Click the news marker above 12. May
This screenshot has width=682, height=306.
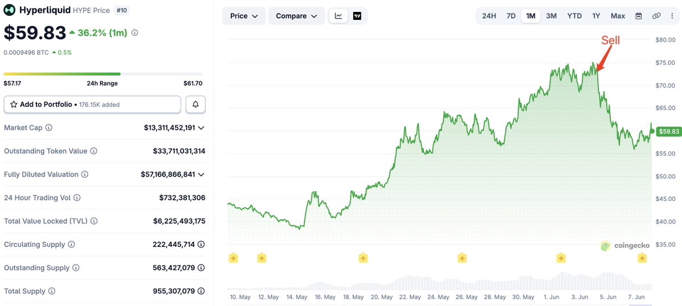pos(261,258)
